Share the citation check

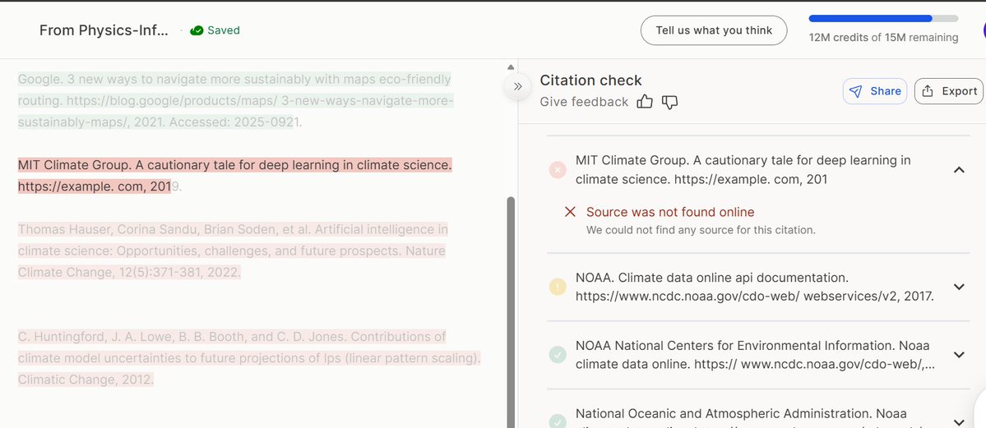[875, 91]
